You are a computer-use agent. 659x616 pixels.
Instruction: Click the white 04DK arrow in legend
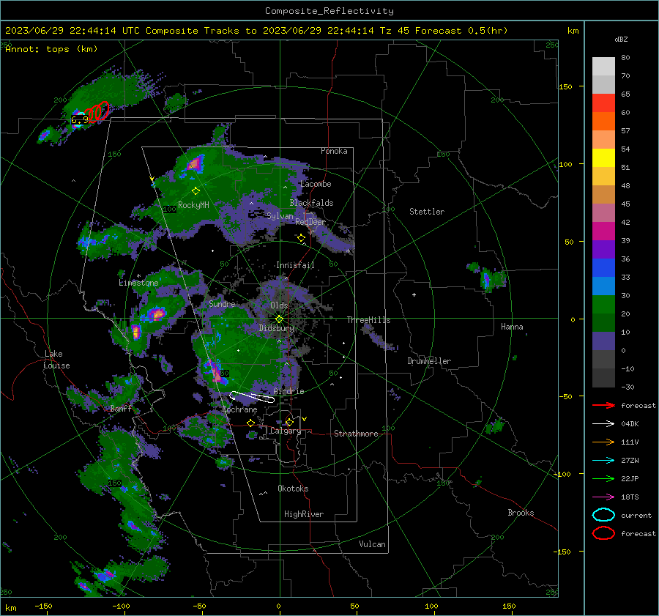click(603, 424)
